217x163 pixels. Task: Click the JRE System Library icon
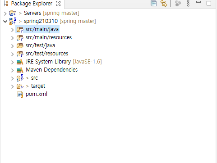click(x=20, y=62)
